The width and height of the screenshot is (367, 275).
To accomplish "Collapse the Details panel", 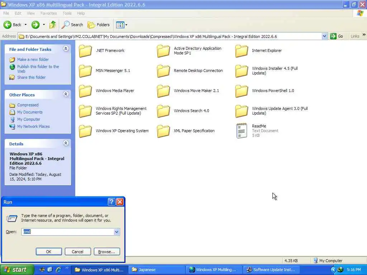I will 66,143.
